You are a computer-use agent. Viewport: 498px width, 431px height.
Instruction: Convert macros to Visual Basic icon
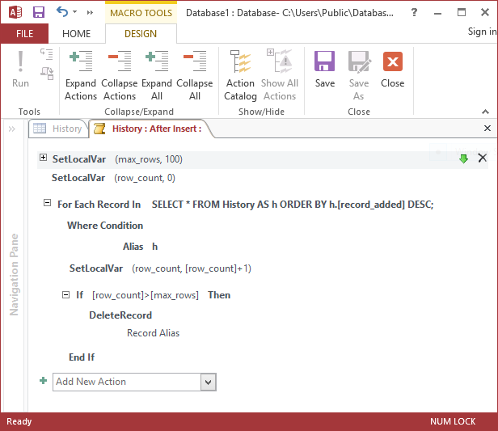(x=47, y=73)
